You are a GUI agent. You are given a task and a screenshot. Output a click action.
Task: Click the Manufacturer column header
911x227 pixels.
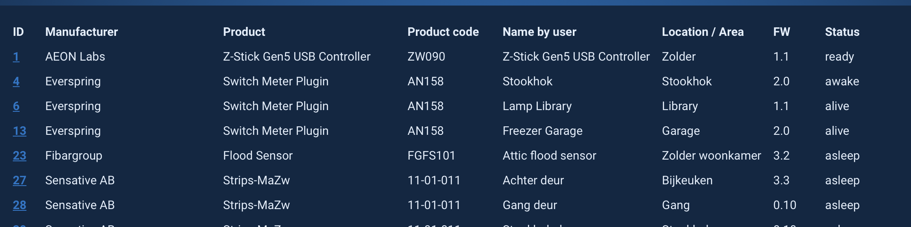(x=81, y=32)
